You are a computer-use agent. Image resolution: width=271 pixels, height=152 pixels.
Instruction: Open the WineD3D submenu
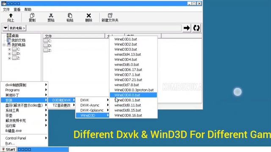coord(92,115)
